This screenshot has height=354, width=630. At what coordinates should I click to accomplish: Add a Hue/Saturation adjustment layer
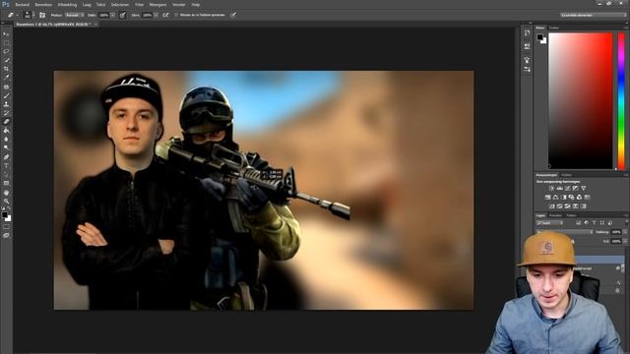pyautogui.click(x=547, y=197)
